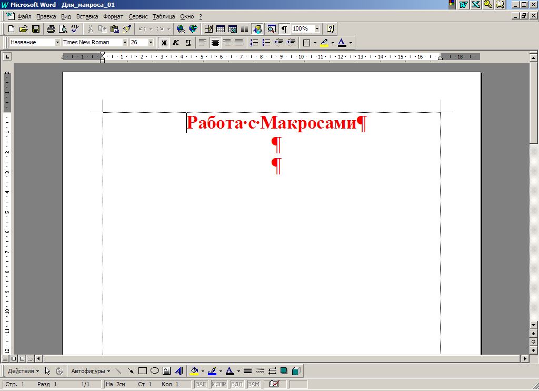Open the zoom 100% dropdown
This screenshot has height=391, width=539.
317,29
